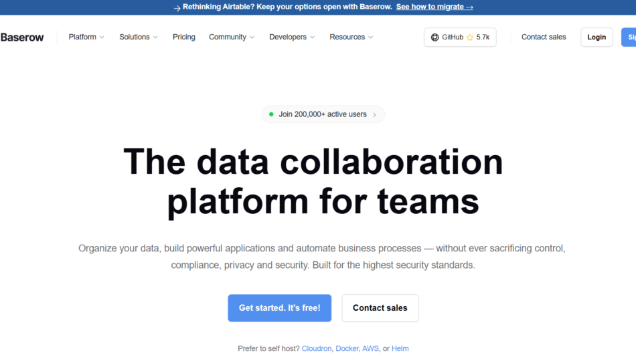Viewport: 636px width, 357px height.
Task: Click the green dot in the active users badge
Action: click(271, 114)
